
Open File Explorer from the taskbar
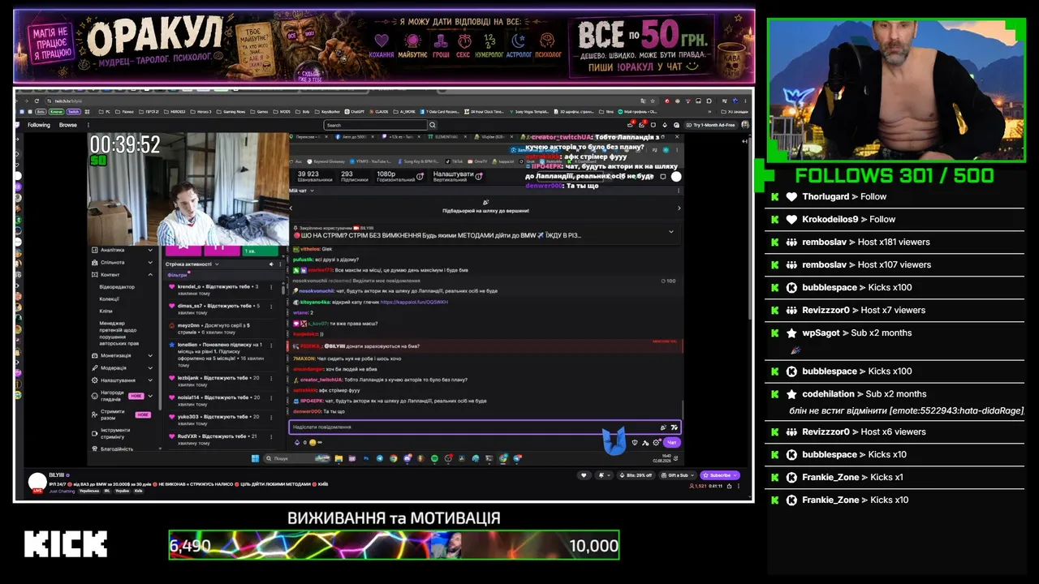[x=338, y=458]
